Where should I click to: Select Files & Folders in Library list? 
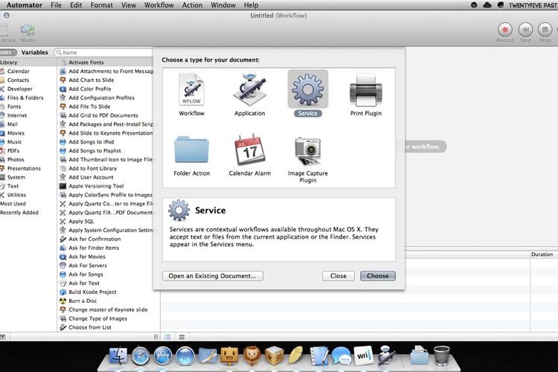pos(25,97)
